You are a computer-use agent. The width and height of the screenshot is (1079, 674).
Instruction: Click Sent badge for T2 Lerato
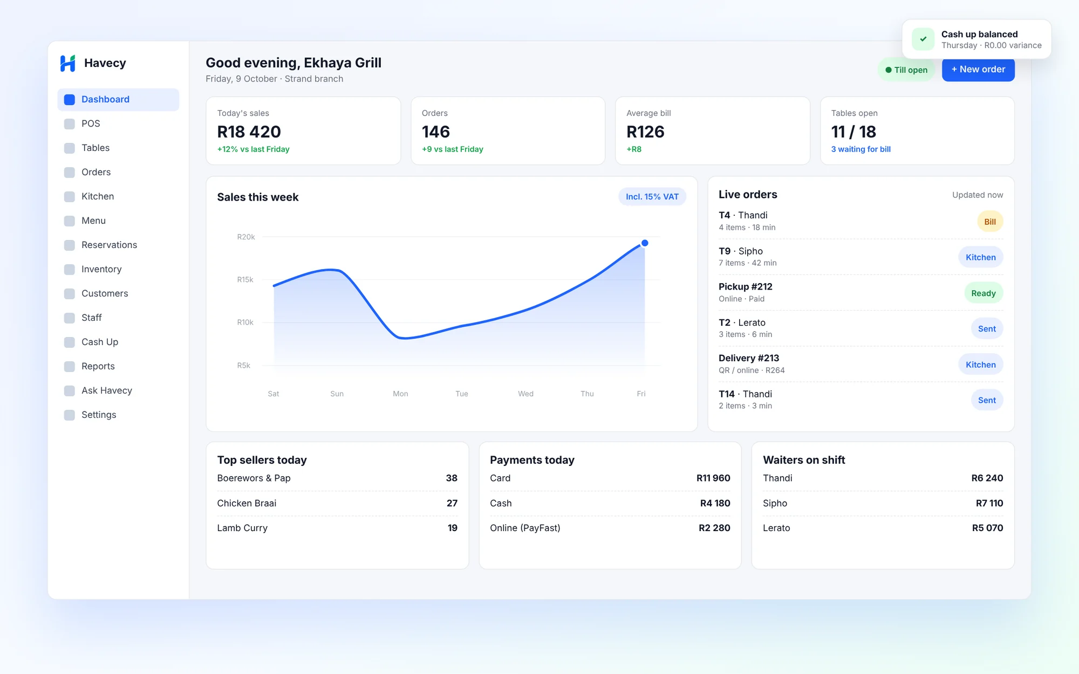[987, 329]
